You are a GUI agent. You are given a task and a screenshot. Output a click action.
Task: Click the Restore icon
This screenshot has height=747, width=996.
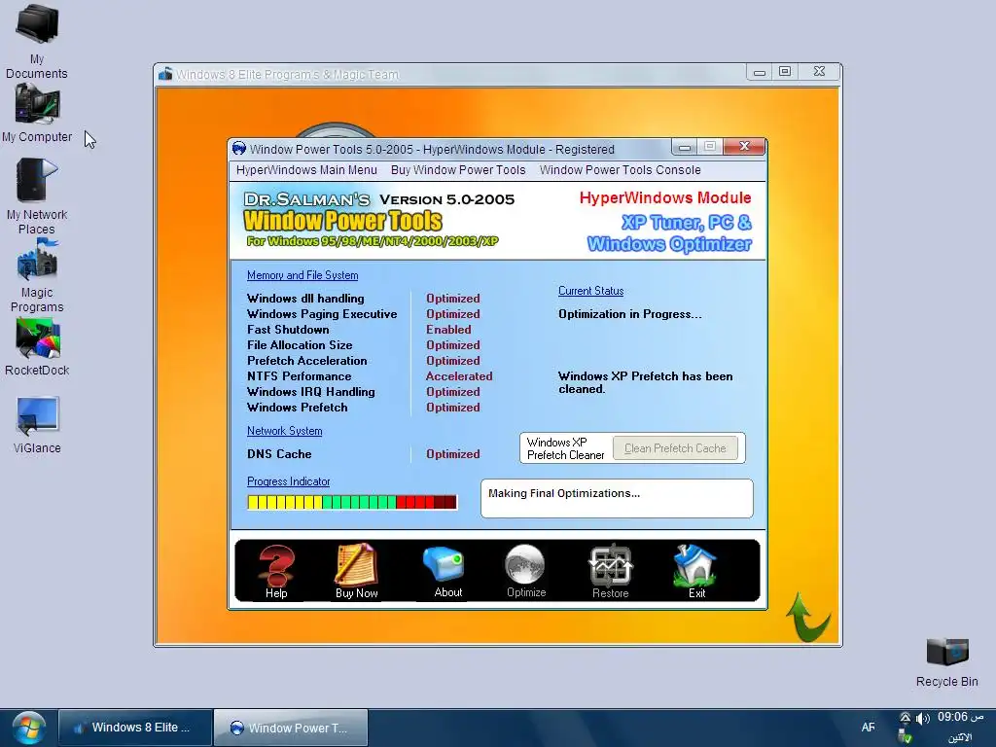pos(610,571)
